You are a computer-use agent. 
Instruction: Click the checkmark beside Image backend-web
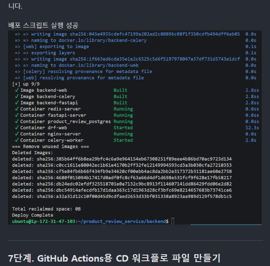17,90
